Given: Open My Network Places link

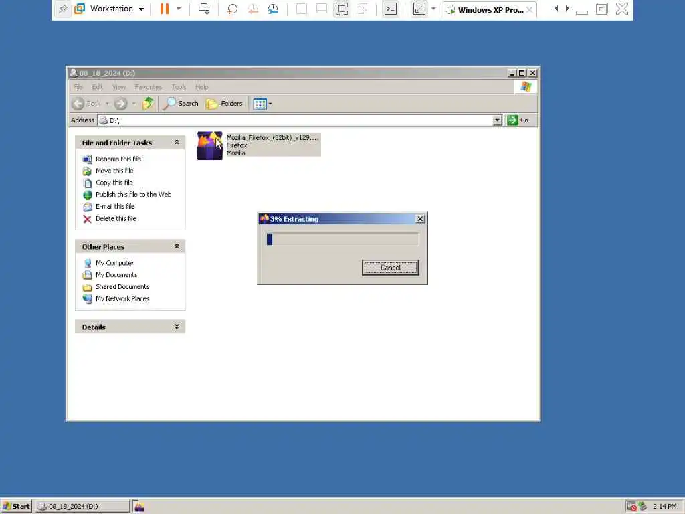Looking at the screenshot, I should 122,299.
